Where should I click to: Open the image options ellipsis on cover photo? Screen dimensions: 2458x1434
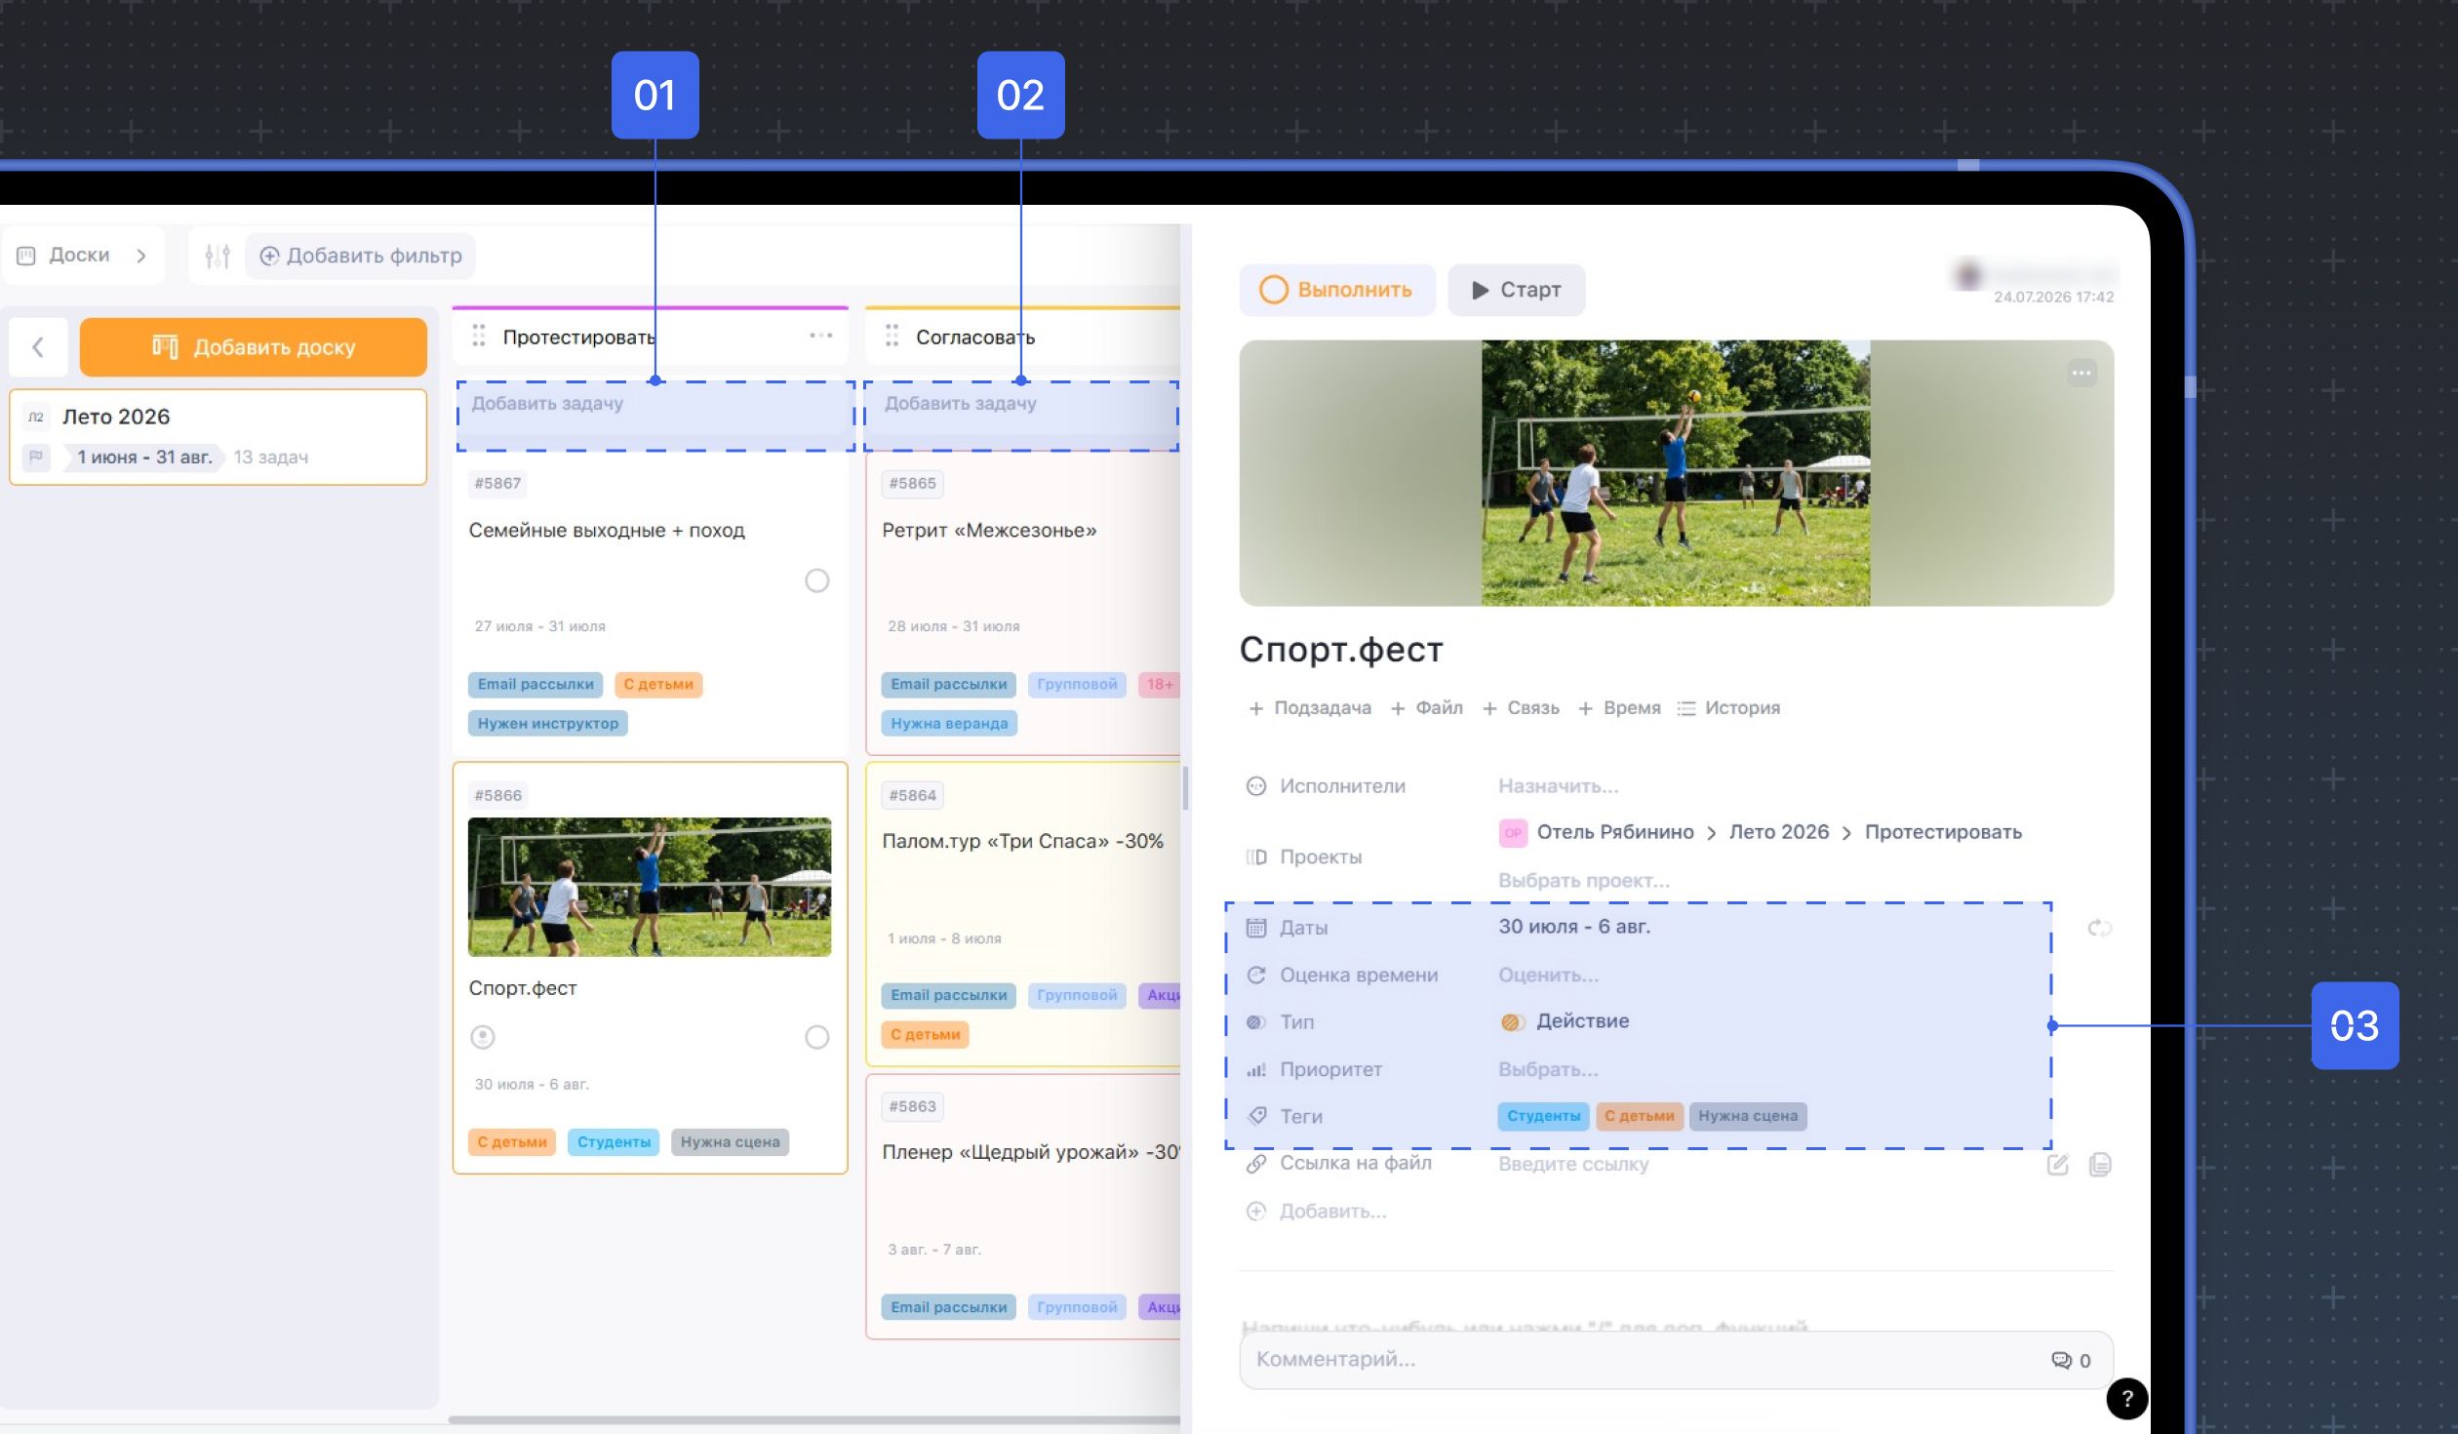coord(2081,373)
